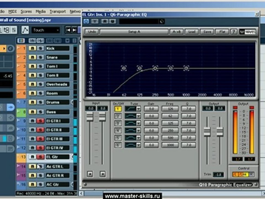
Task: Open Waves help with the question mark
Action: [x=234, y=32]
